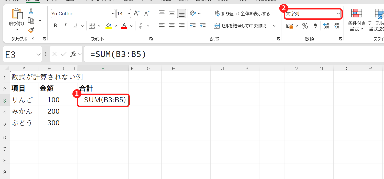Click the formula bar showing =SUM(B3:B5)
This screenshot has width=384, height=179.
click(234, 54)
